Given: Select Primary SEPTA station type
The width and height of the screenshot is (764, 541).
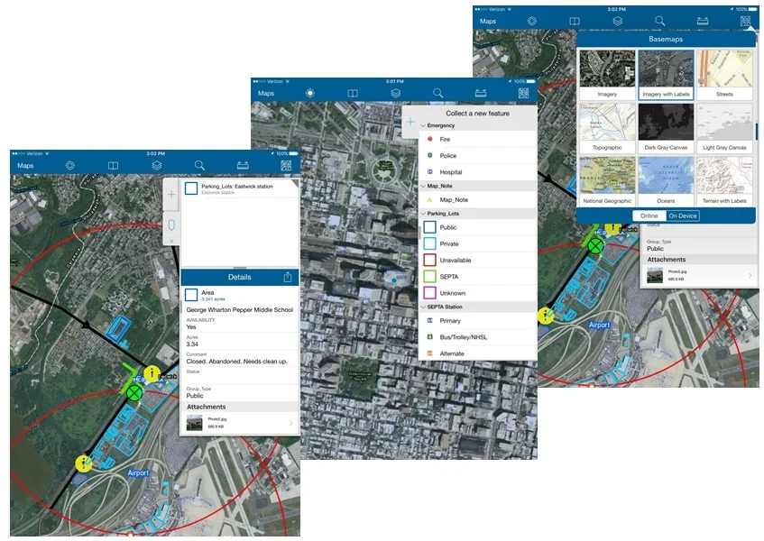Looking at the screenshot, I should [x=478, y=321].
